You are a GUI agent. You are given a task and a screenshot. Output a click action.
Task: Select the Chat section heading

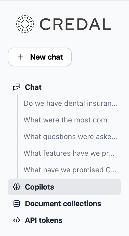coord(33,87)
